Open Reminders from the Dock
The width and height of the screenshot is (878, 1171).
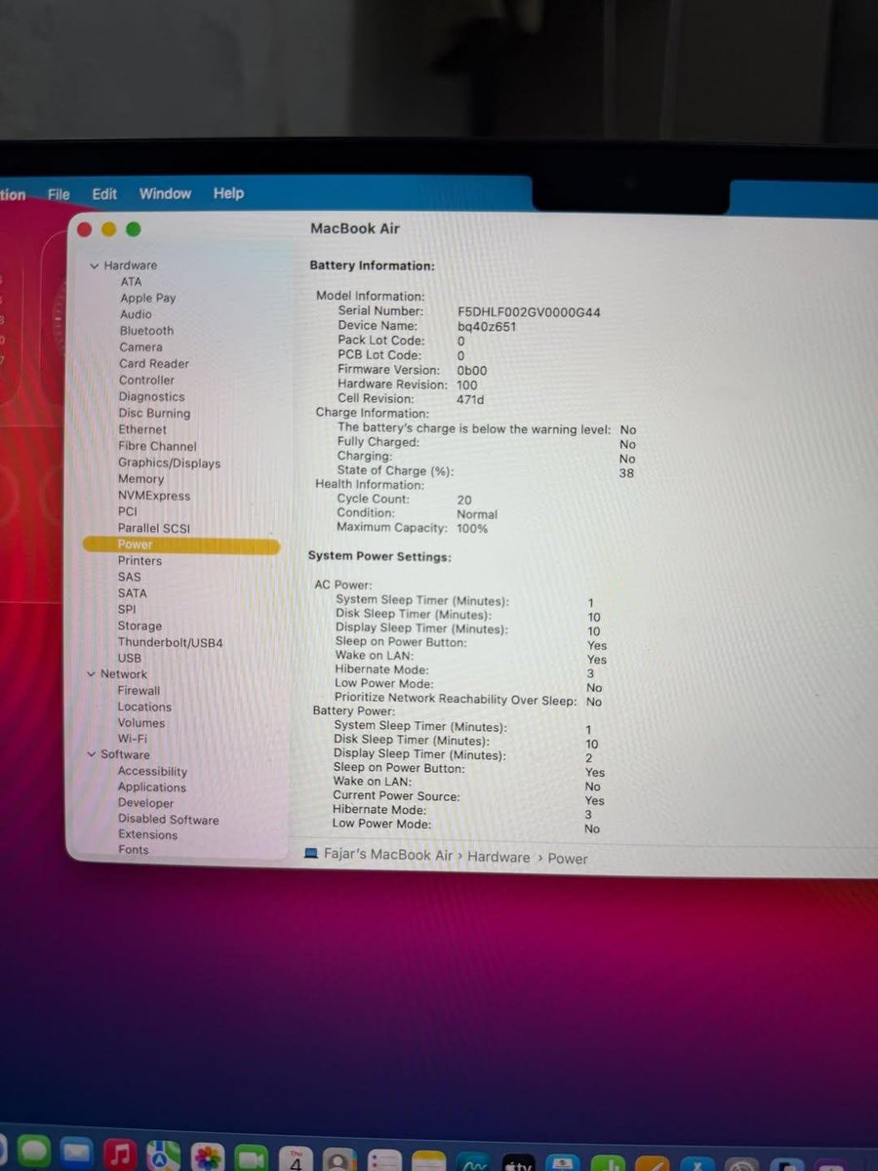(x=385, y=1160)
